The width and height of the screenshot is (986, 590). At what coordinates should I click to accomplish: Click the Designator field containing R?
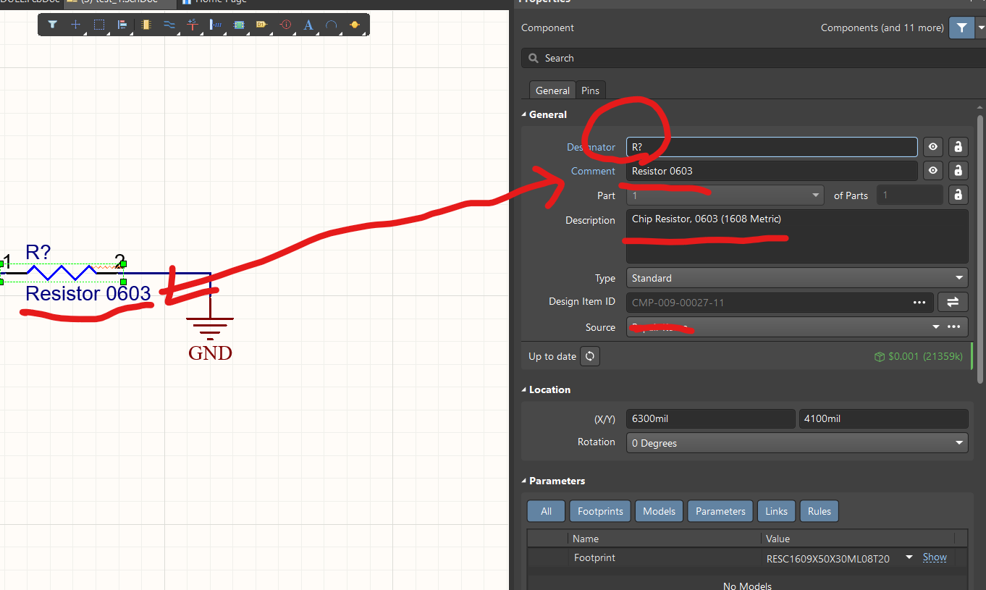772,147
